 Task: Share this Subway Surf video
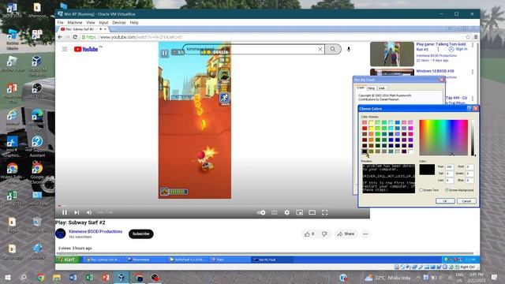346,234
